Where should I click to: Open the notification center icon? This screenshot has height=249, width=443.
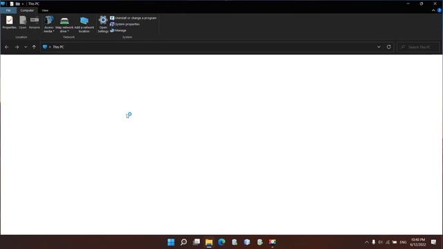[434, 242]
